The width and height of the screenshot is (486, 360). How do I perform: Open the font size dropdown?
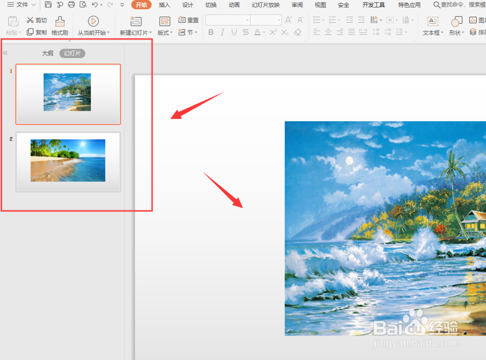pos(279,20)
